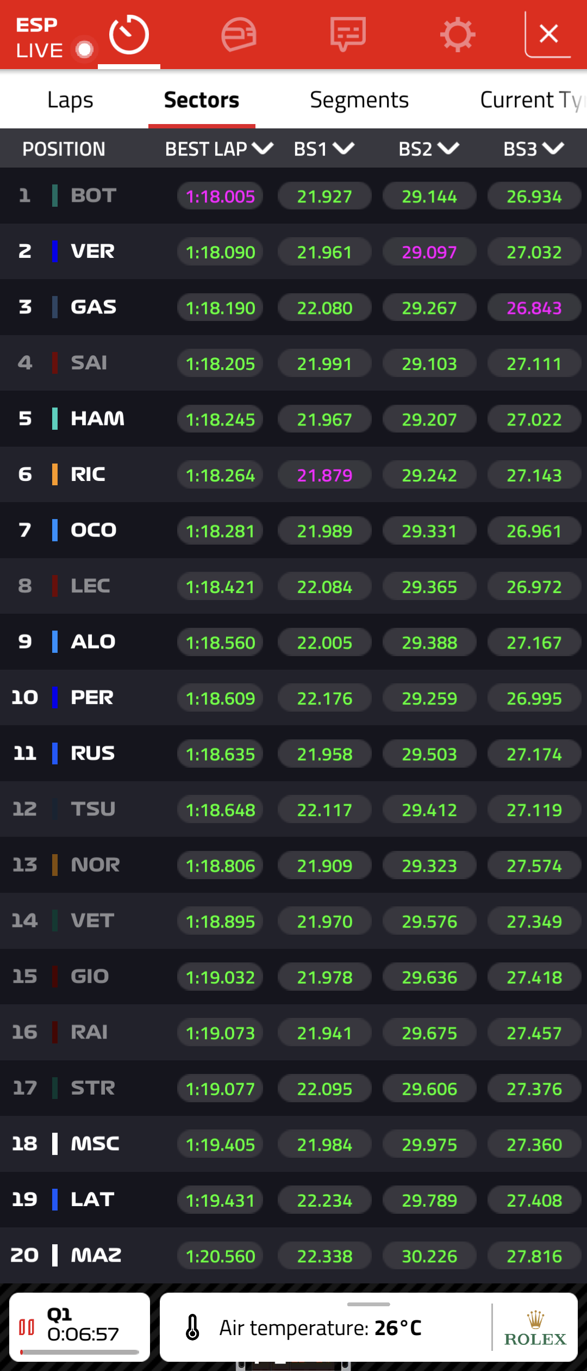Close the live timing panel
The height and width of the screenshot is (1371, 587).
tap(548, 34)
